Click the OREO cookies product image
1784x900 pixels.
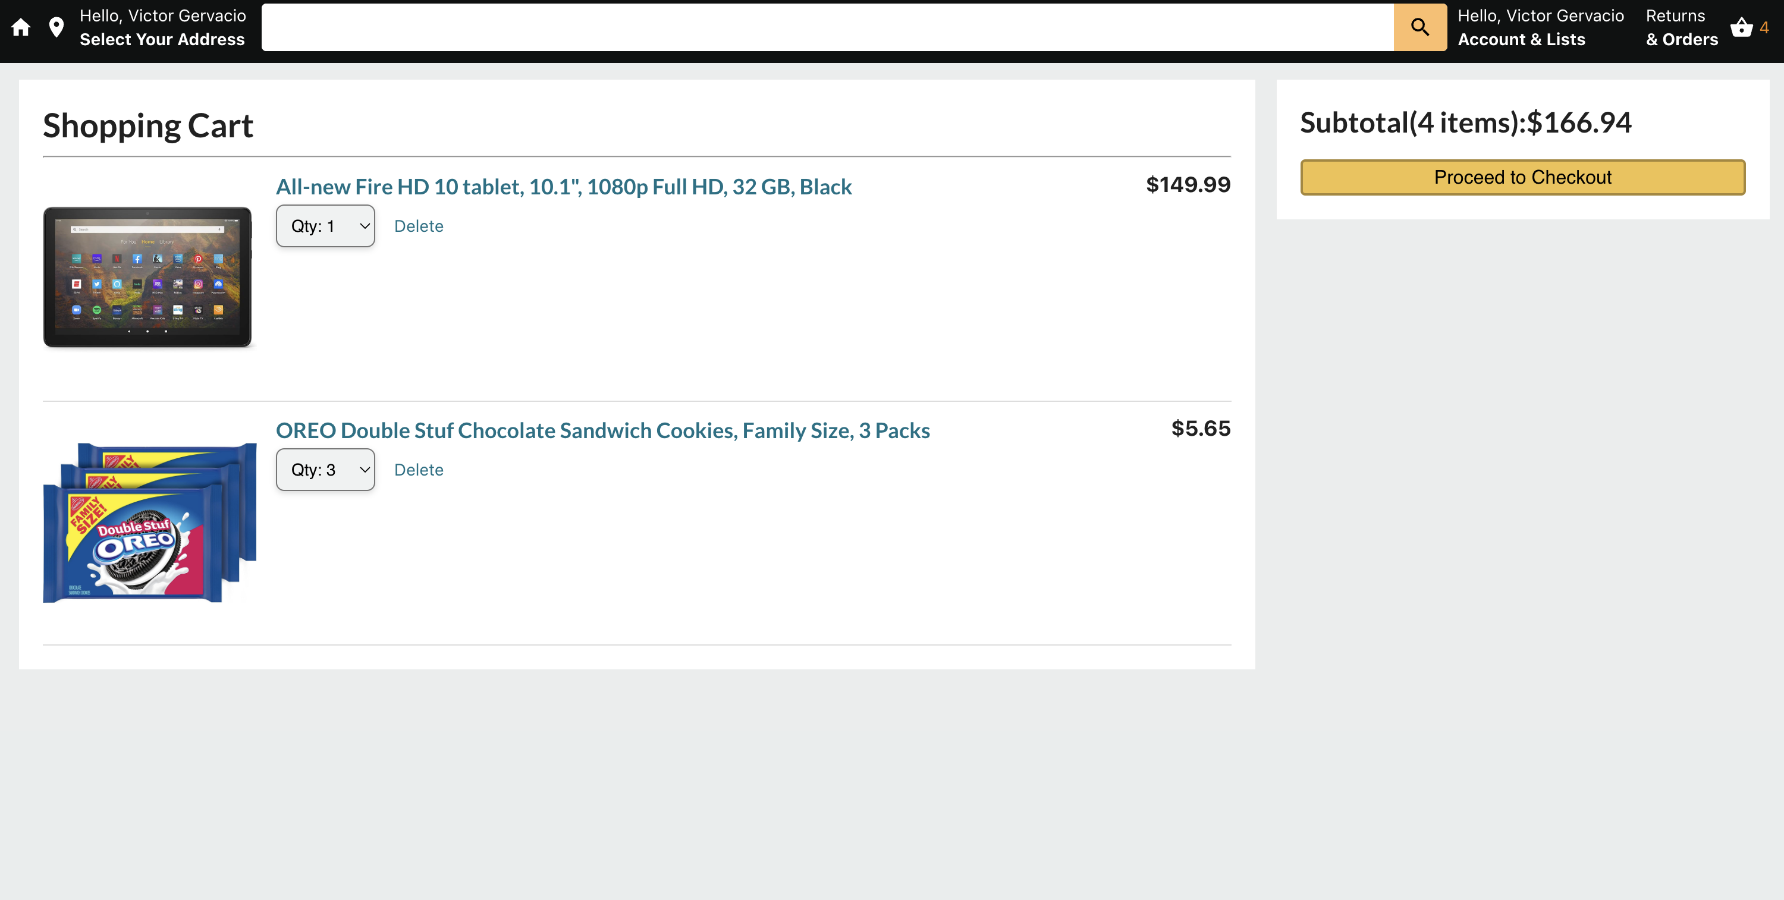[x=150, y=523]
